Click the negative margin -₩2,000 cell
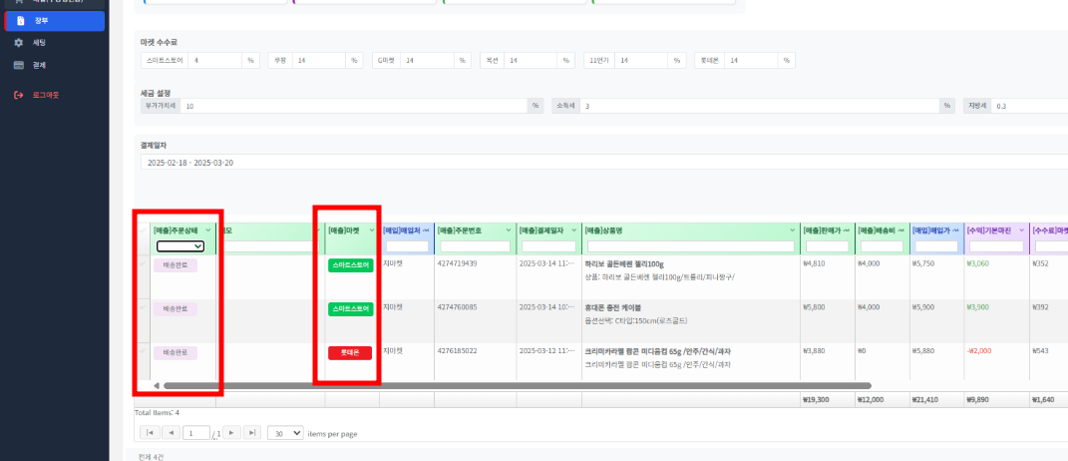This screenshot has height=461, width=1068. (x=979, y=350)
